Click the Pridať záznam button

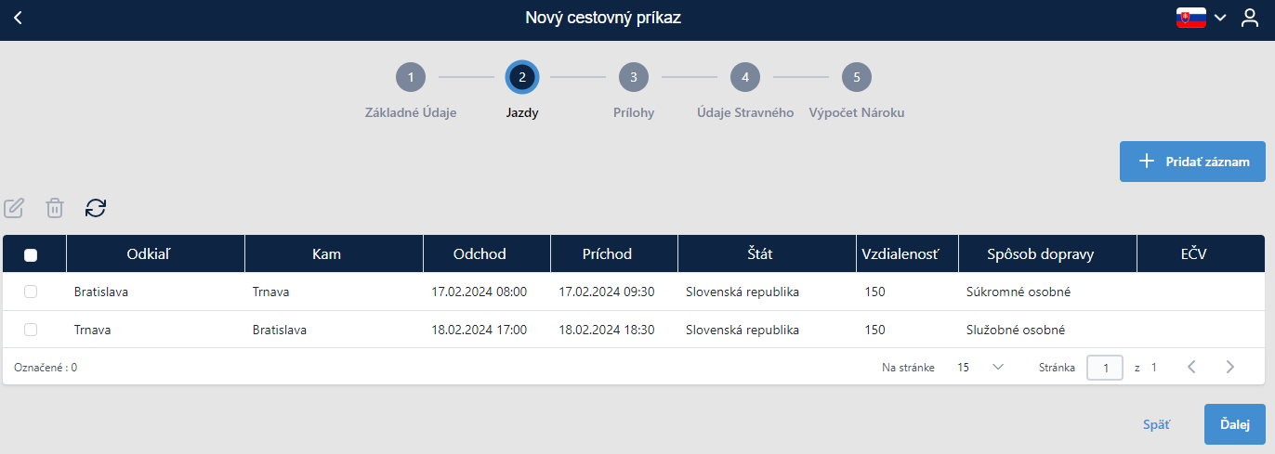point(1193,162)
